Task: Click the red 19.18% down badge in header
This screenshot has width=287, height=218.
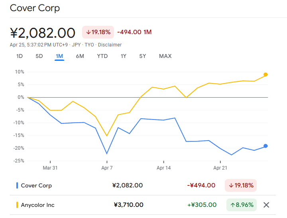Action: (98, 32)
